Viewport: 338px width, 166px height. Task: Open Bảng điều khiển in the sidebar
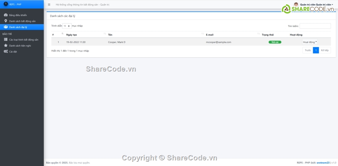click(x=18, y=15)
